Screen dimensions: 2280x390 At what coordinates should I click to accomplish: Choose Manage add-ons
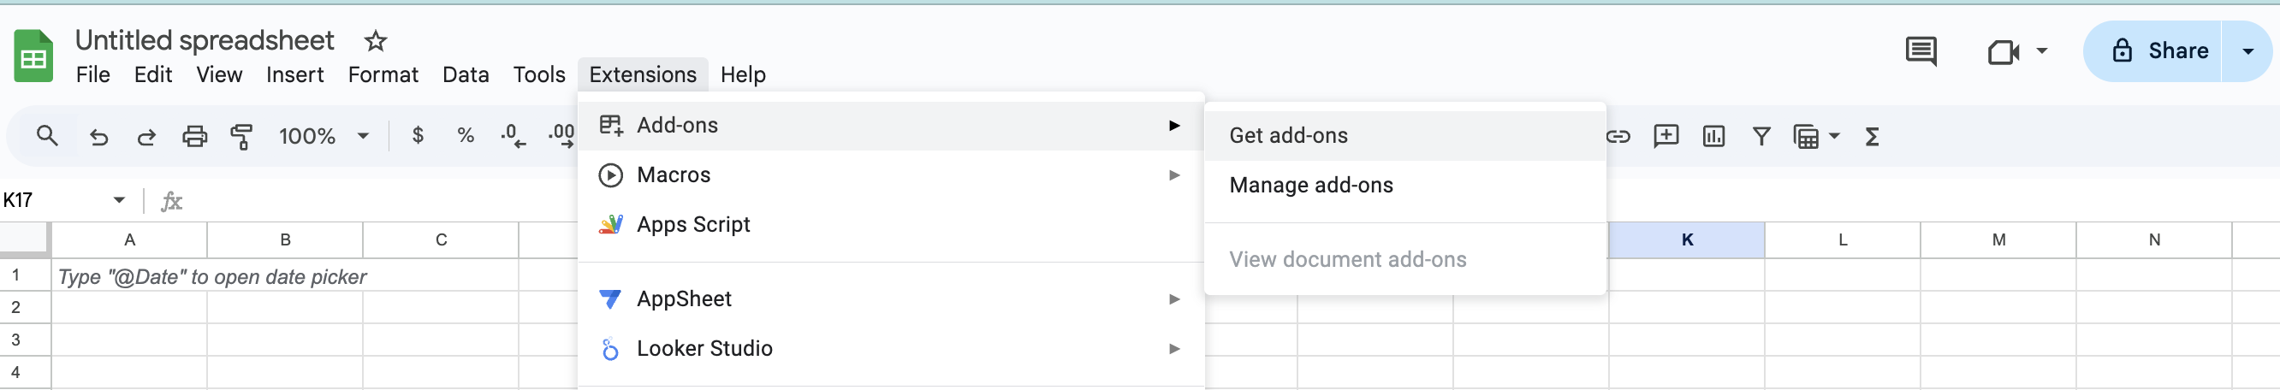click(1311, 185)
